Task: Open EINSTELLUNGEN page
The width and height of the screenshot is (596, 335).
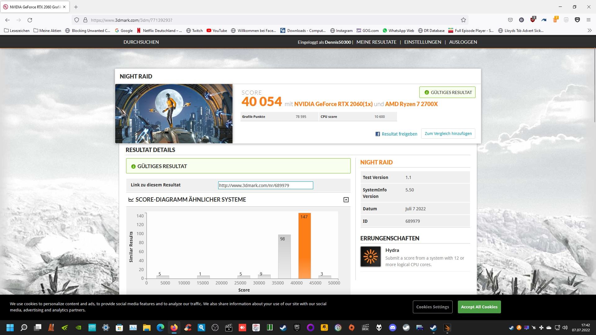Action: tap(422, 42)
